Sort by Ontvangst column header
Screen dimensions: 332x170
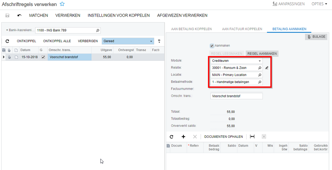pos(124,50)
